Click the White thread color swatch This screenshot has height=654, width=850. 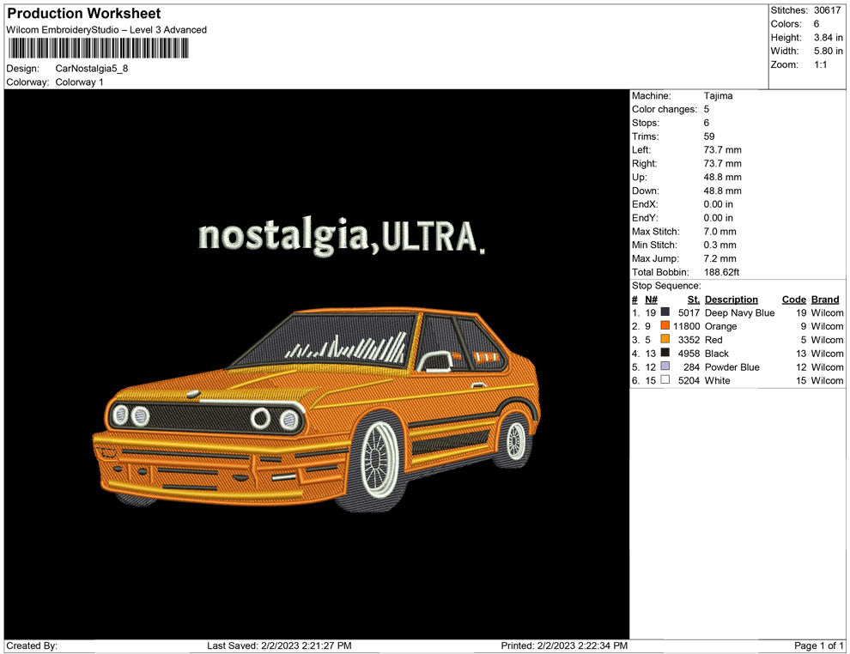coord(665,380)
